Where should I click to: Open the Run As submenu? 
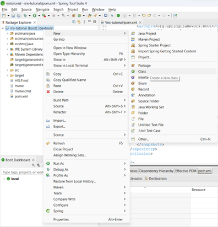[x=86, y=164]
